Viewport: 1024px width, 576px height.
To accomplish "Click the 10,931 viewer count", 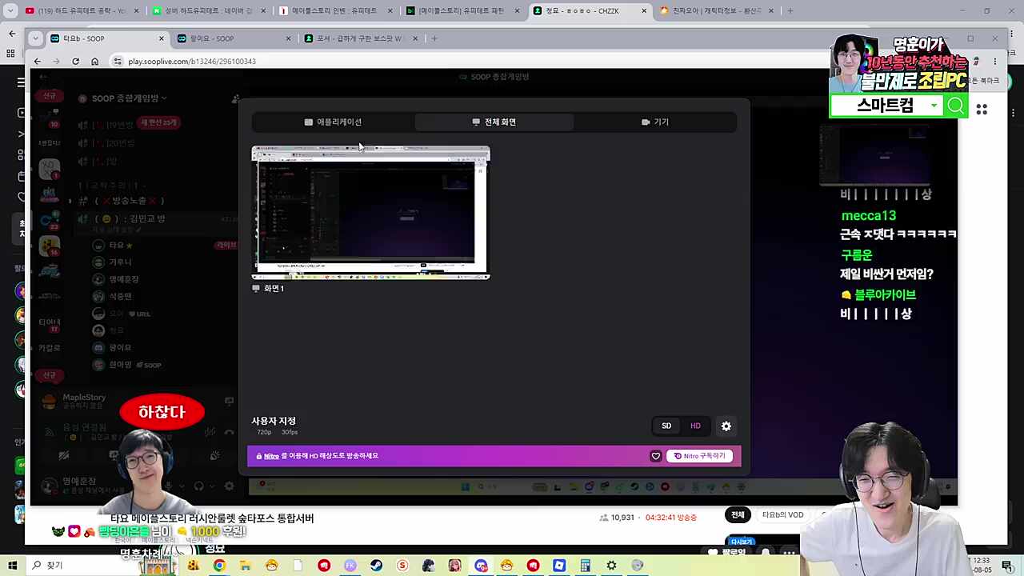I will point(622,518).
